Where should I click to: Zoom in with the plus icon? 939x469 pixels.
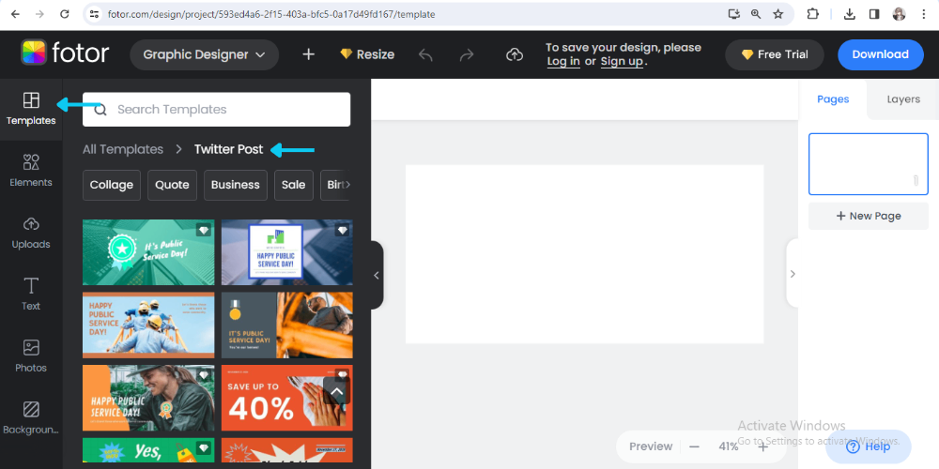[762, 446]
